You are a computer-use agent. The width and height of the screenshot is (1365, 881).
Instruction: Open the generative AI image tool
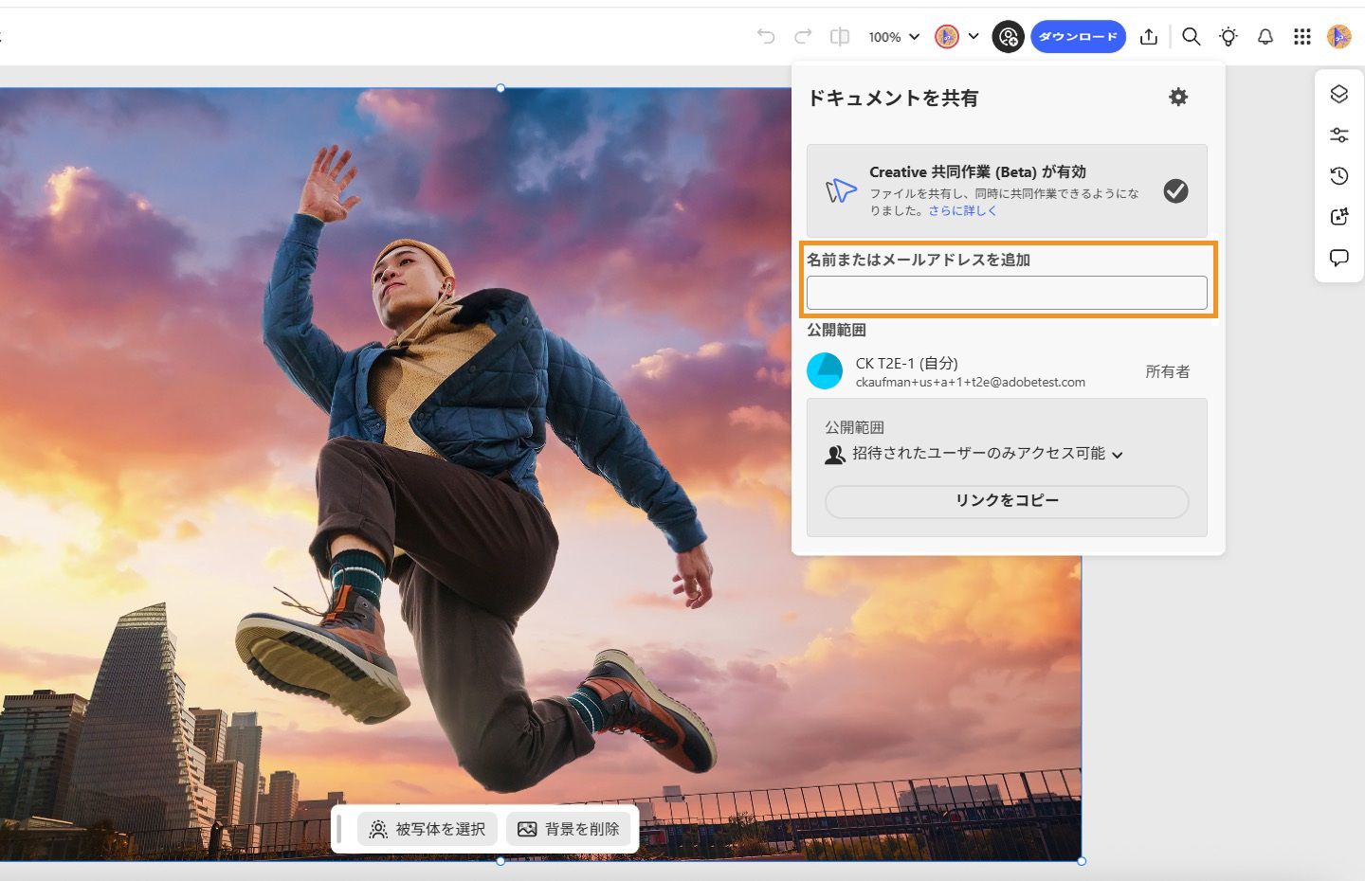[x=1338, y=216]
